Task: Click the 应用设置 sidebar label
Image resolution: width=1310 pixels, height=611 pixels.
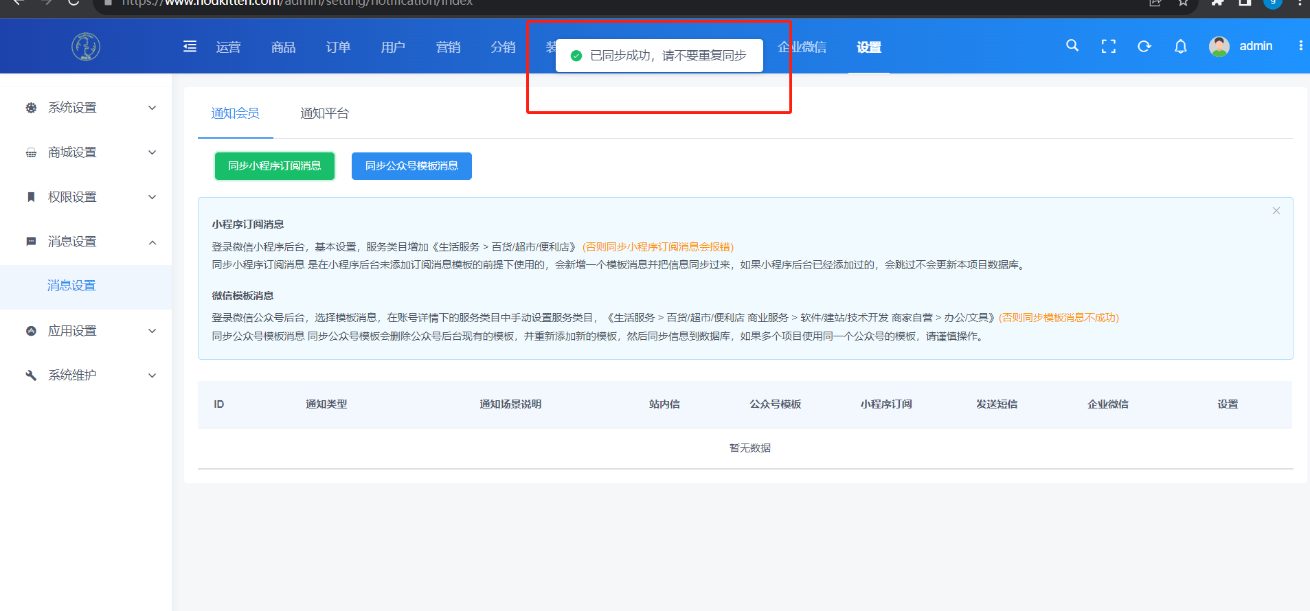Action: [72, 331]
